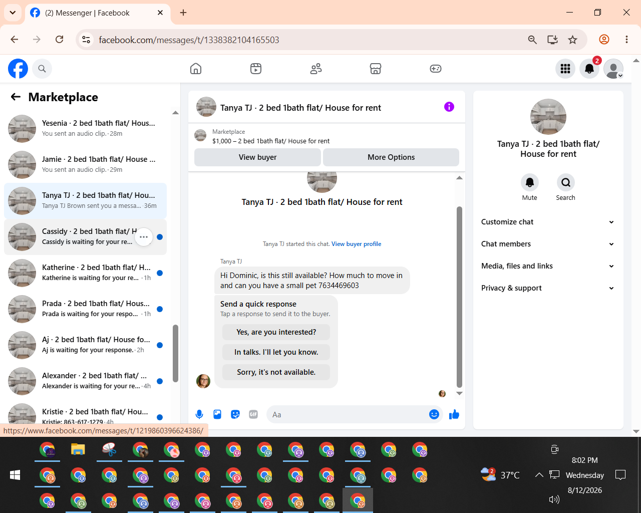Open Tanya TJ listing thumbnail in right panel

tap(548, 117)
